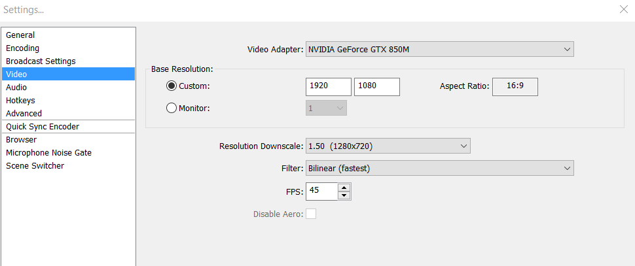Click the custom height field showing 1080
This screenshot has height=266, width=635.
pos(376,87)
